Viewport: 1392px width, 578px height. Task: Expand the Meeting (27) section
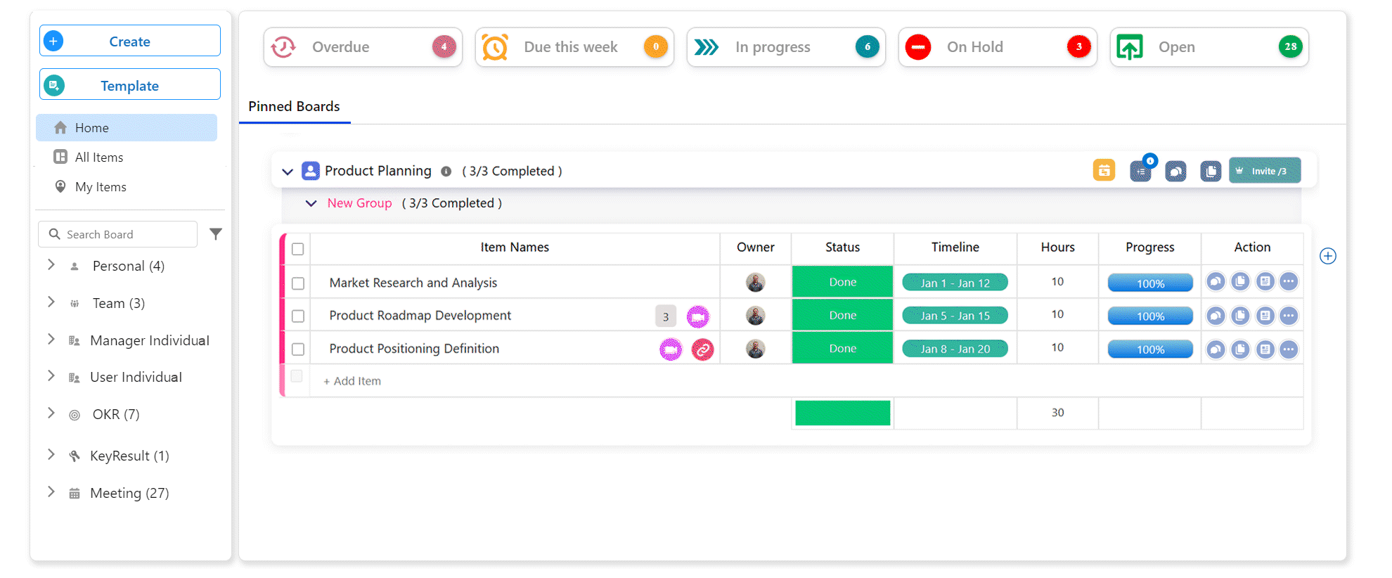click(x=51, y=492)
